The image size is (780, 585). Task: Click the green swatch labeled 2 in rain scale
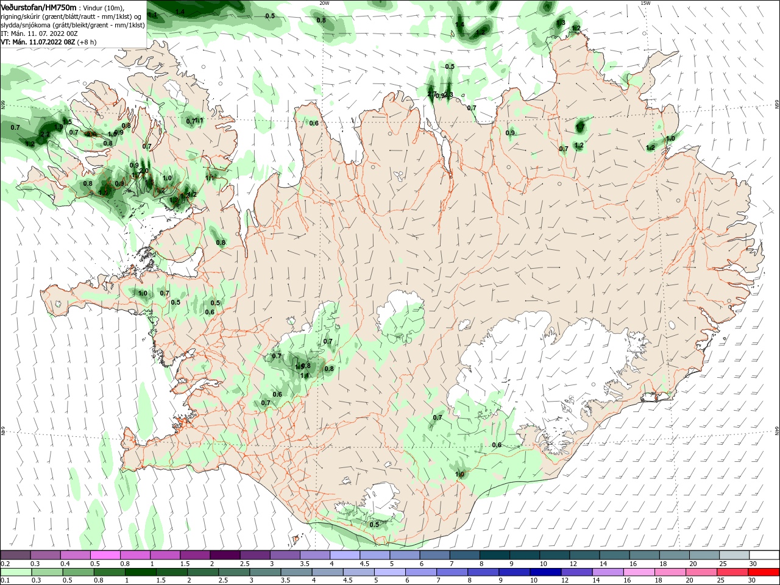tap(203, 572)
